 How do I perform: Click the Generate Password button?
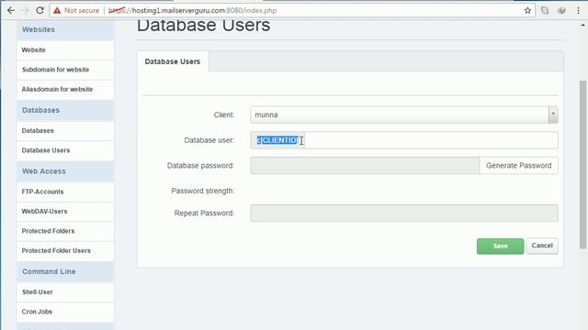click(518, 165)
